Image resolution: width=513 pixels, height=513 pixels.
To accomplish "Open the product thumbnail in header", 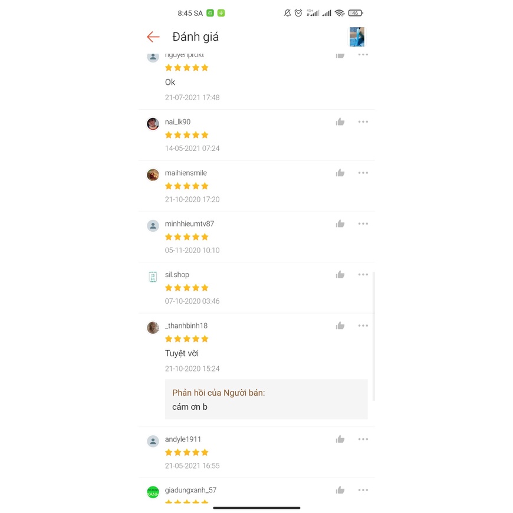I will 357,37.
